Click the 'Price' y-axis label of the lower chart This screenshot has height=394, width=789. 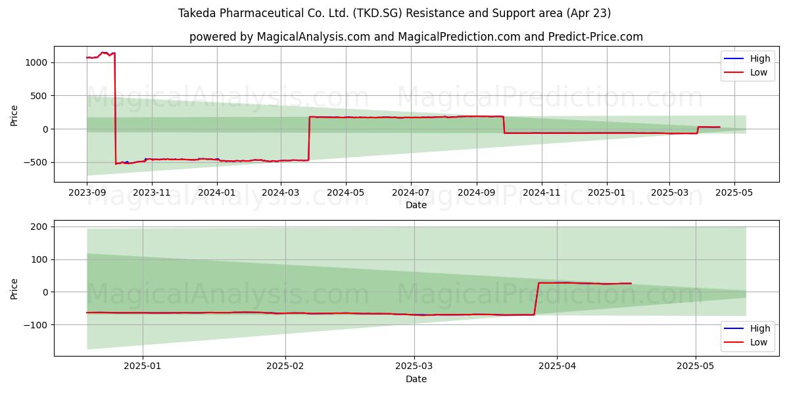pos(14,288)
